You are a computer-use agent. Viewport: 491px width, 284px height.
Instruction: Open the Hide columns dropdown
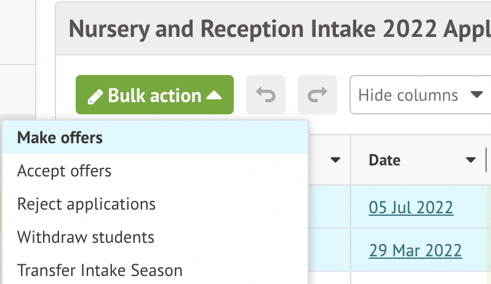point(409,95)
